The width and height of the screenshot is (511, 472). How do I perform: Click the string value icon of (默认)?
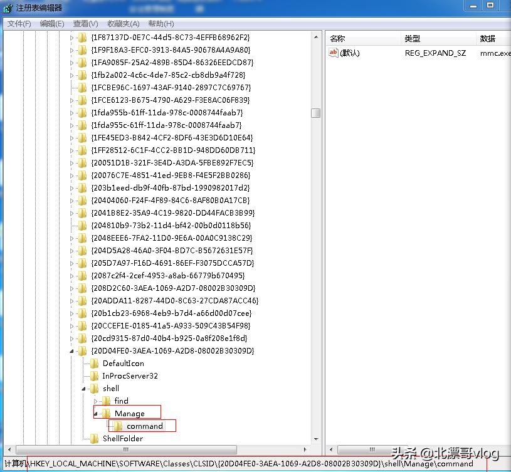click(x=333, y=53)
